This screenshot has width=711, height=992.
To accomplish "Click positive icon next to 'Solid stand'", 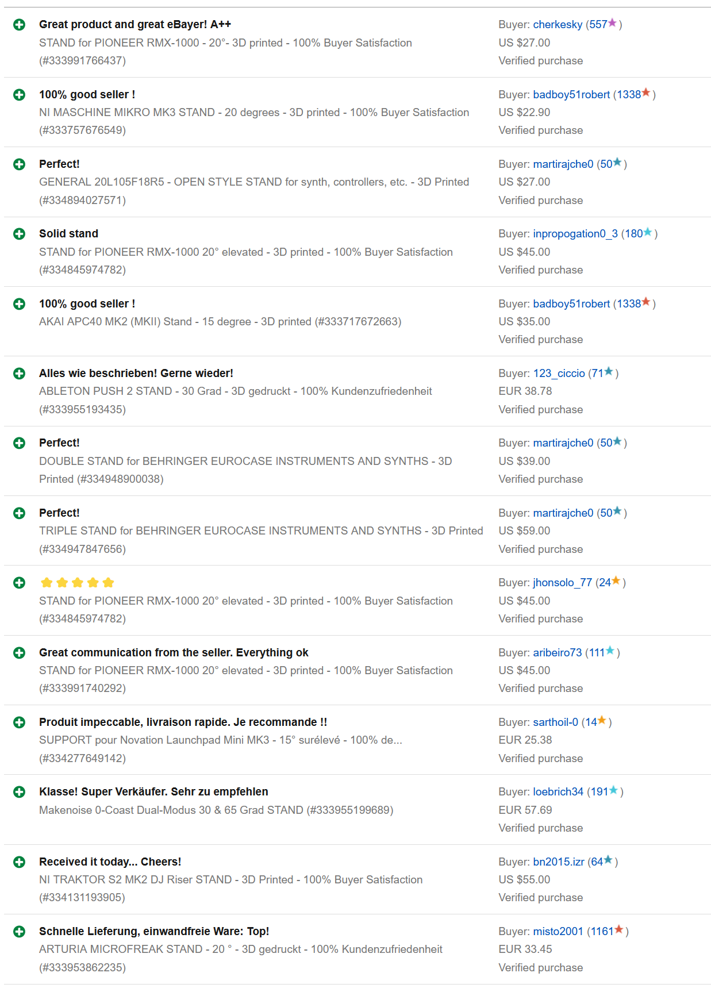I will (x=19, y=234).
